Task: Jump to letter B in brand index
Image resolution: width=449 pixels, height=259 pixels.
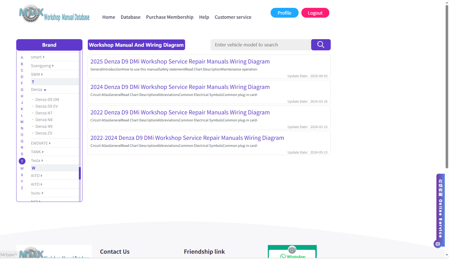Action: pos(22,64)
